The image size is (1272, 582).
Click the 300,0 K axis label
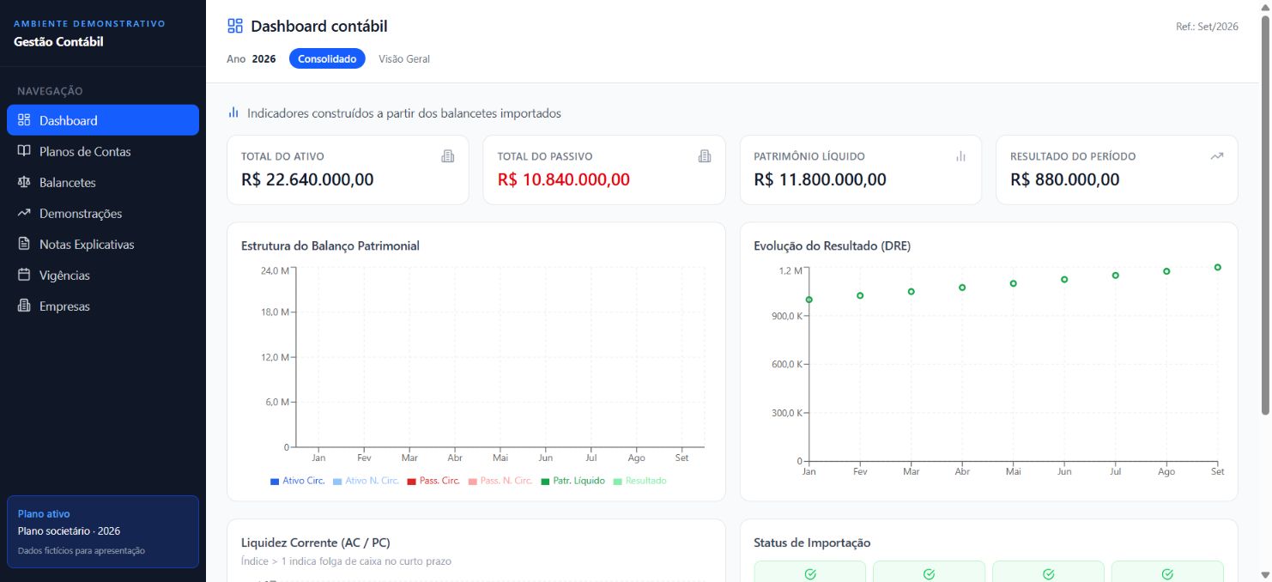pos(786,413)
